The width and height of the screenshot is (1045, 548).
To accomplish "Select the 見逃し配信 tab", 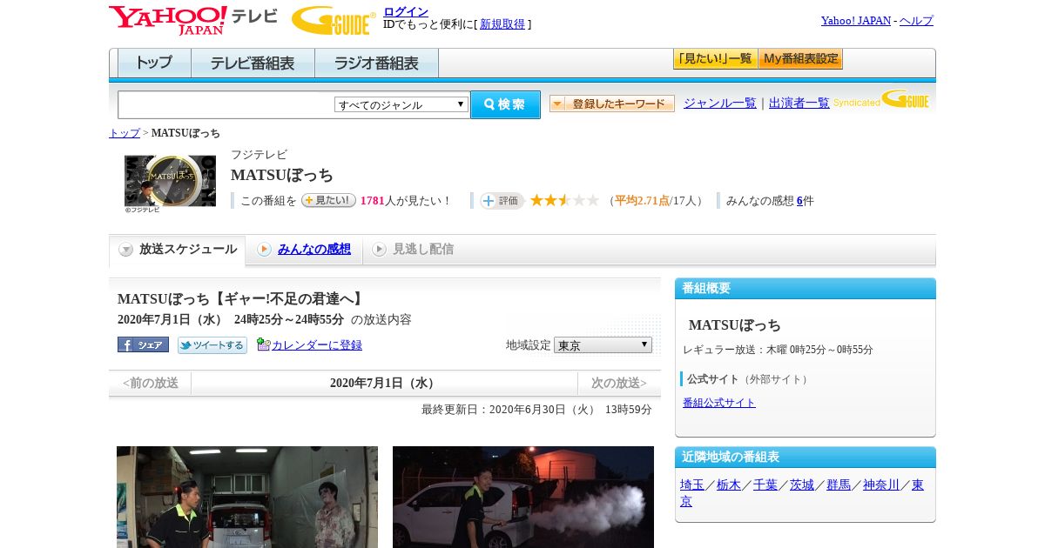I will pyautogui.click(x=413, y=250).
